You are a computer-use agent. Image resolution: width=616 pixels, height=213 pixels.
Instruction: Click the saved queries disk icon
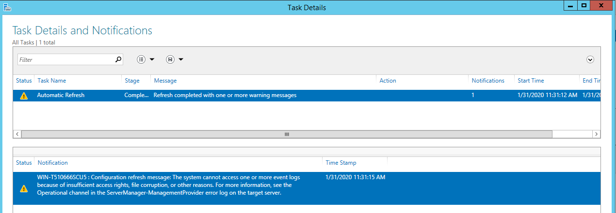170,59
